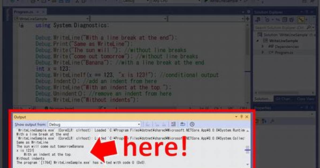The image size is (320, 168).
Task: Click the code editor vertical scrollbar
Action: coord(247,63)
